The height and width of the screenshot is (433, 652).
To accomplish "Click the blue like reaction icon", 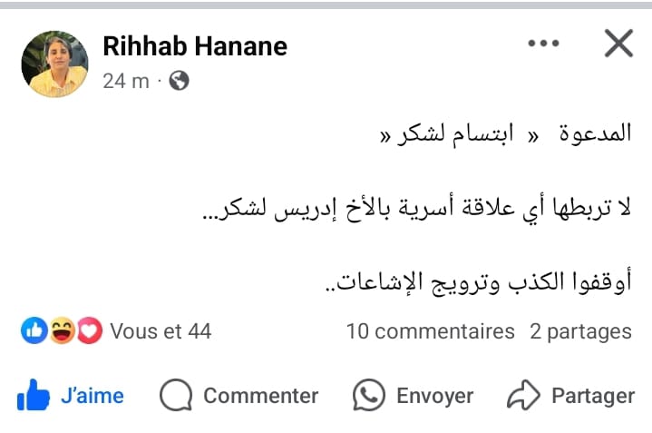I will pyautogui.click(x=34, y=332).
